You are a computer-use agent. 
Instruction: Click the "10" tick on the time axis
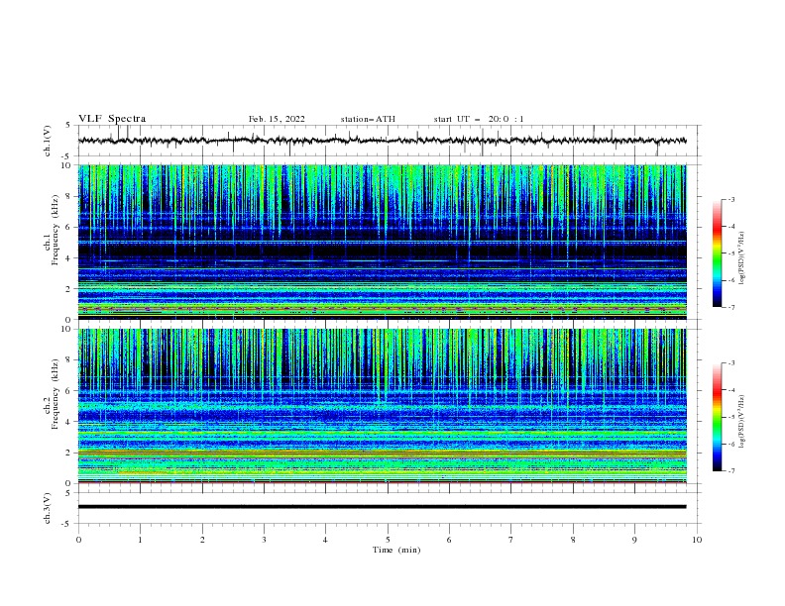tap(697, 540)
